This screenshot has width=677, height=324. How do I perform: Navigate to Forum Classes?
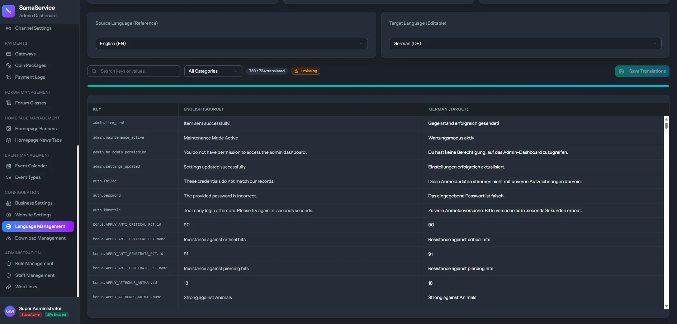point(38,103)
